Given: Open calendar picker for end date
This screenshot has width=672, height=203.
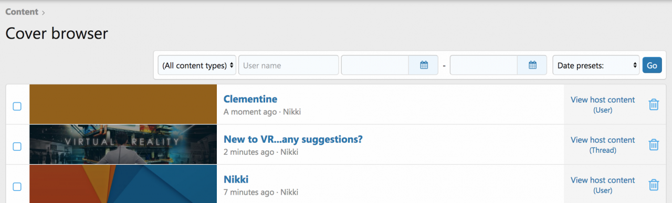Looking at the screenshot, I should point(532,65).
